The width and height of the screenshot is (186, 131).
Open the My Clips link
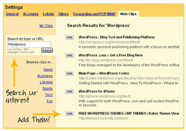(46, 26)
